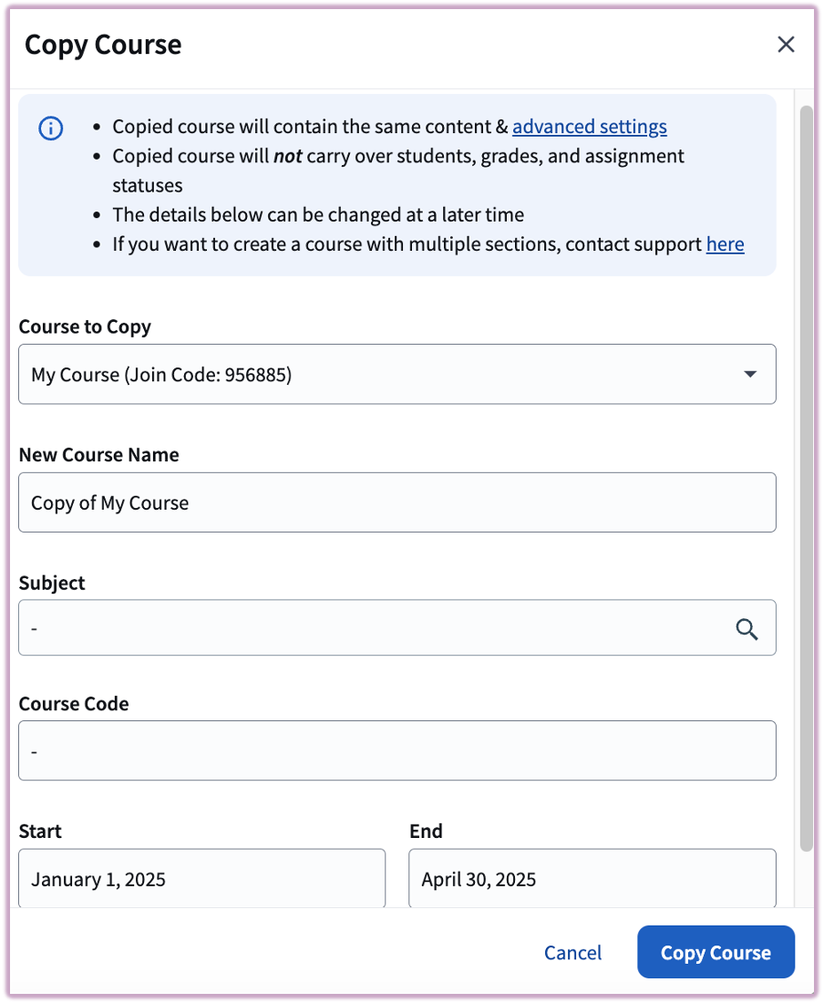Cancel the course copying
The image size is (824, 1003).
click(x=572, y=952)
